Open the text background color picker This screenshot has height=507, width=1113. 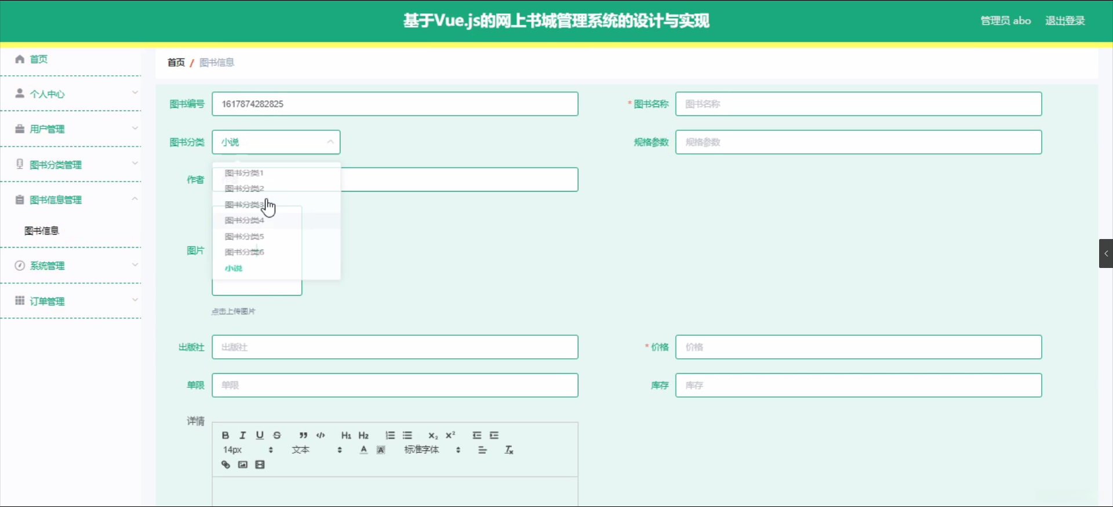pos(381,450)
